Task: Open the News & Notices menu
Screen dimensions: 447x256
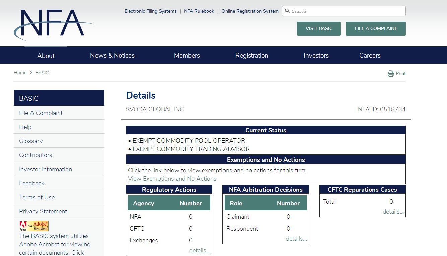Action: pos(112,56)
